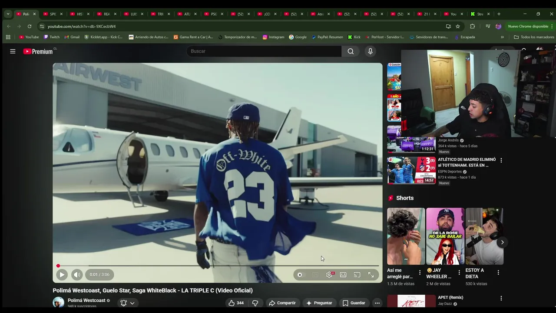Cast video using Play on TV icon

point(357,275)
